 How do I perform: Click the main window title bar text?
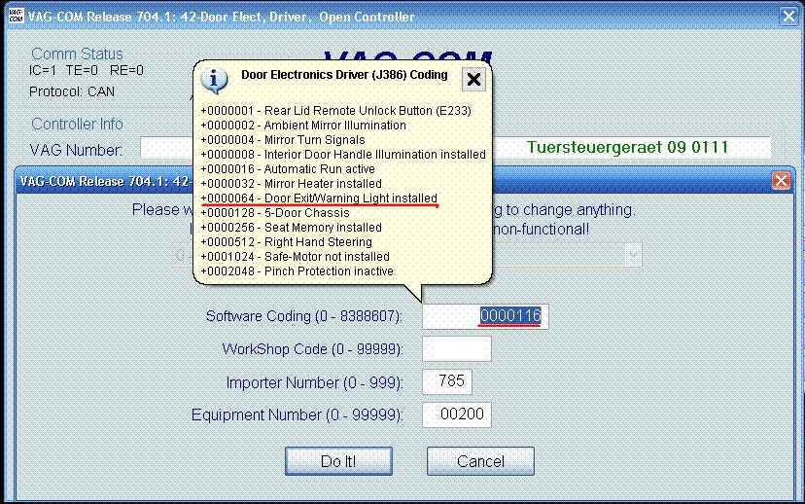(x=221, y=17)
